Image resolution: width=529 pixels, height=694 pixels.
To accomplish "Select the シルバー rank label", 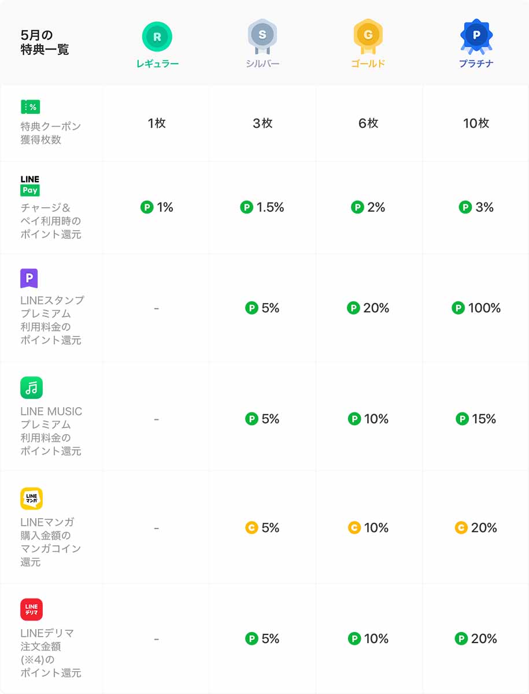I will point(262,64).
